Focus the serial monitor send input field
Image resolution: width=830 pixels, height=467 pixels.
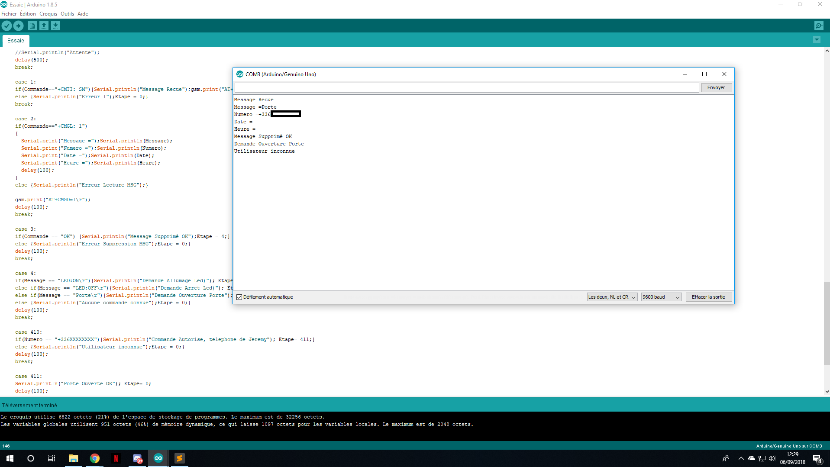[467, 87]
